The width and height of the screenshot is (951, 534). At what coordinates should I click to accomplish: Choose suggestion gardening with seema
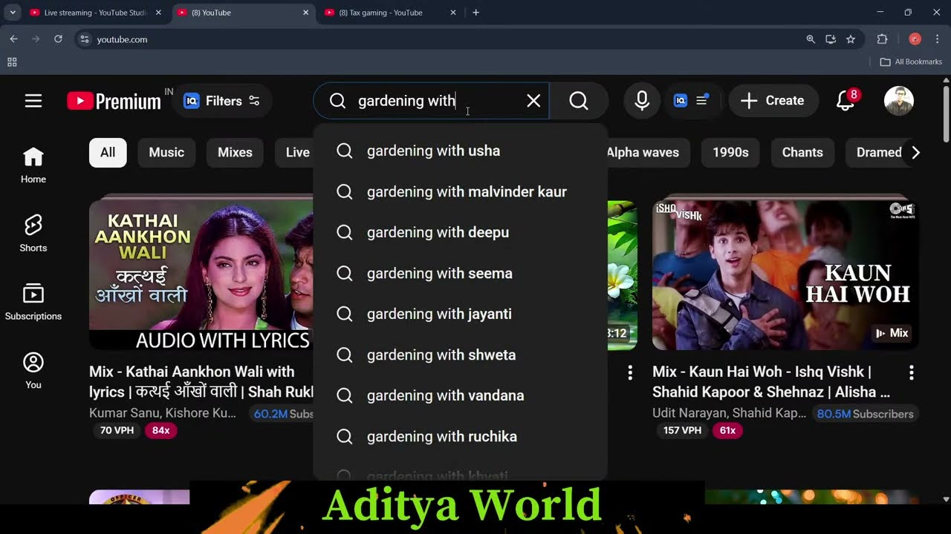tap(461, 273)
